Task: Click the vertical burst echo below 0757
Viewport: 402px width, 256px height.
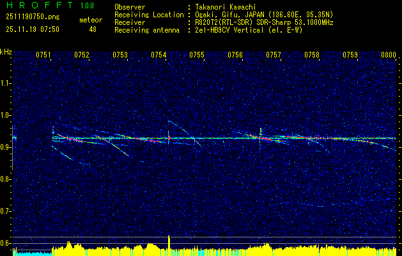Action: coord(261,140)
